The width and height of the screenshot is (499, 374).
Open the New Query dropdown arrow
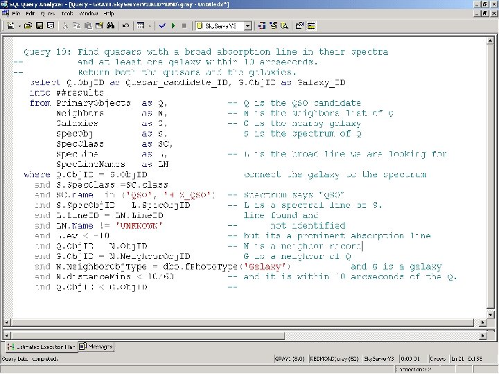coord(19,26)
